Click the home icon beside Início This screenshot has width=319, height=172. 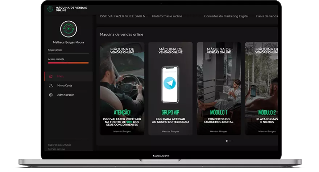pyautogui.click(x=51, y=76)
